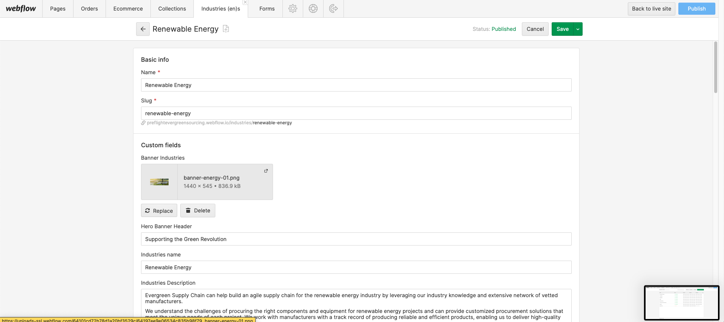Viewport: 724px width, 322px height.
Task: Save the Renewable Energy item
Action: (562, 29)
